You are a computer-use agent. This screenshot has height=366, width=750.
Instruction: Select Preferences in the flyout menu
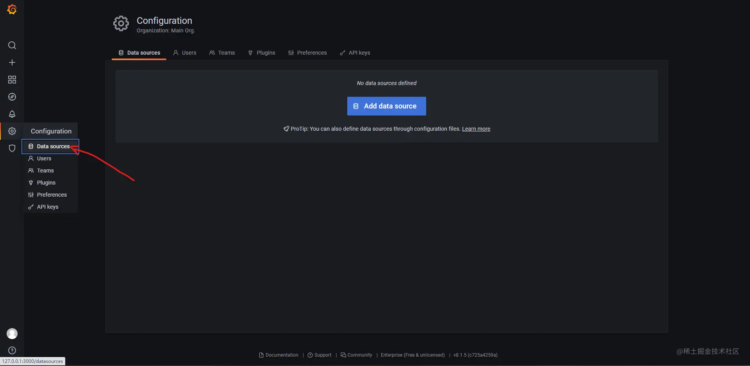(x=50, y=195)
